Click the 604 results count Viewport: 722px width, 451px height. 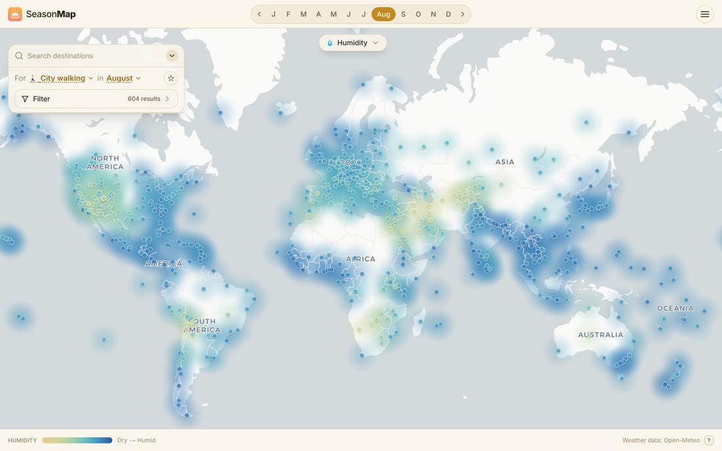144,99
